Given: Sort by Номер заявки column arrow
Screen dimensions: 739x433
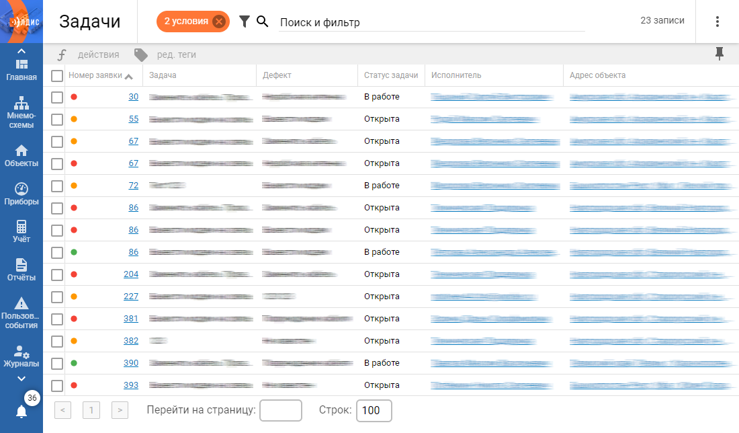Looking at the screenshot, I should (x=129, y=77).
